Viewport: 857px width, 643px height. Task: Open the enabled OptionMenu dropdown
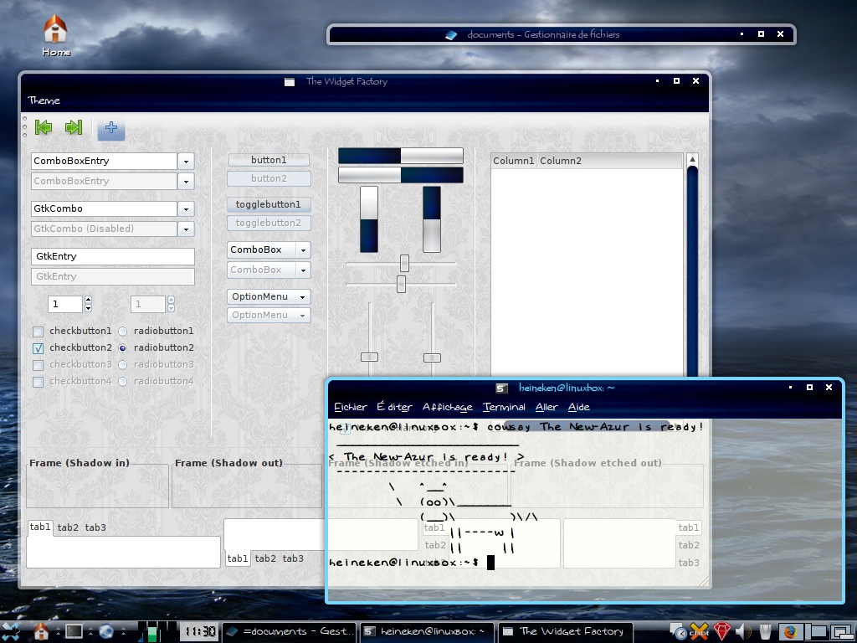click(x=269, y=297)
